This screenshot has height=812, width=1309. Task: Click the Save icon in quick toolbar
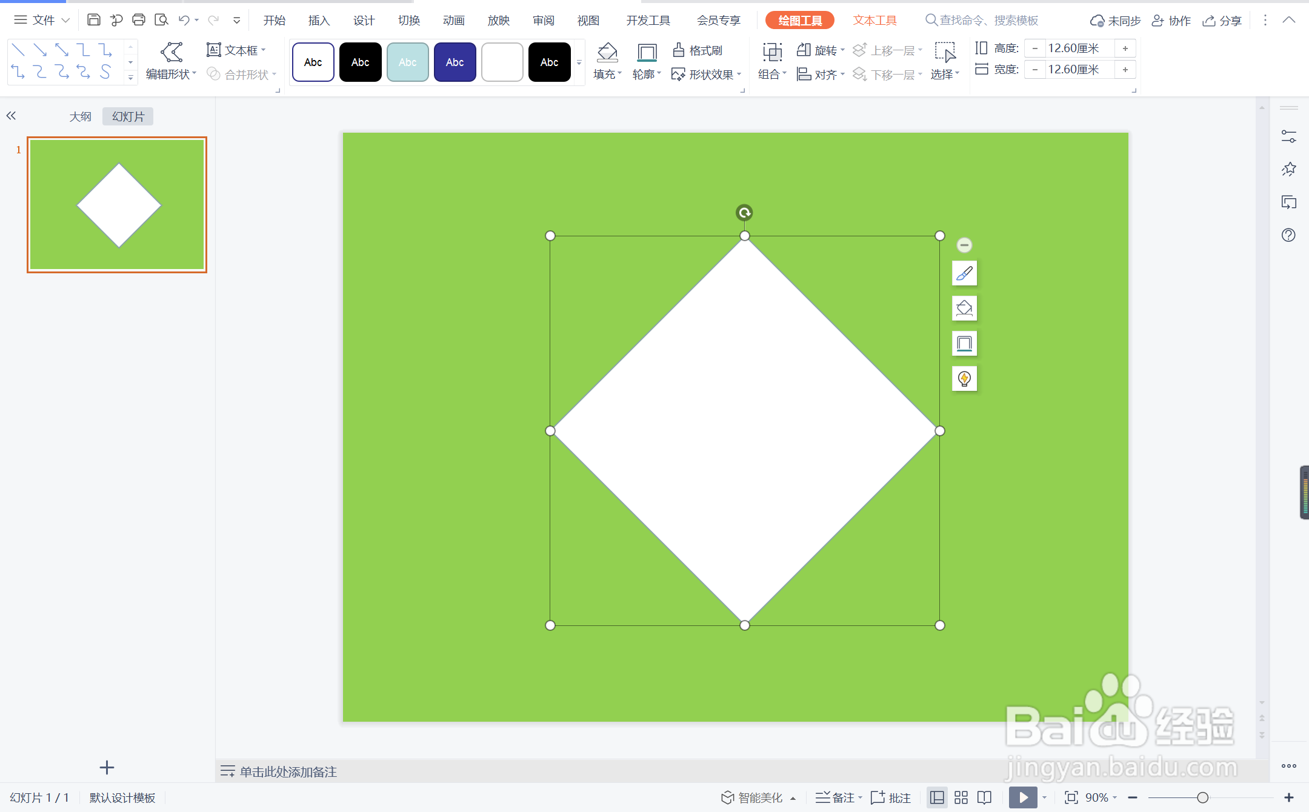coord(93,20)
